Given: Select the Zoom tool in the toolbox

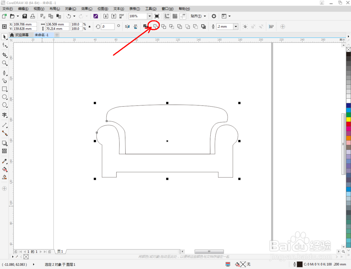Looking at the screenshot, I should pos(4,63).
